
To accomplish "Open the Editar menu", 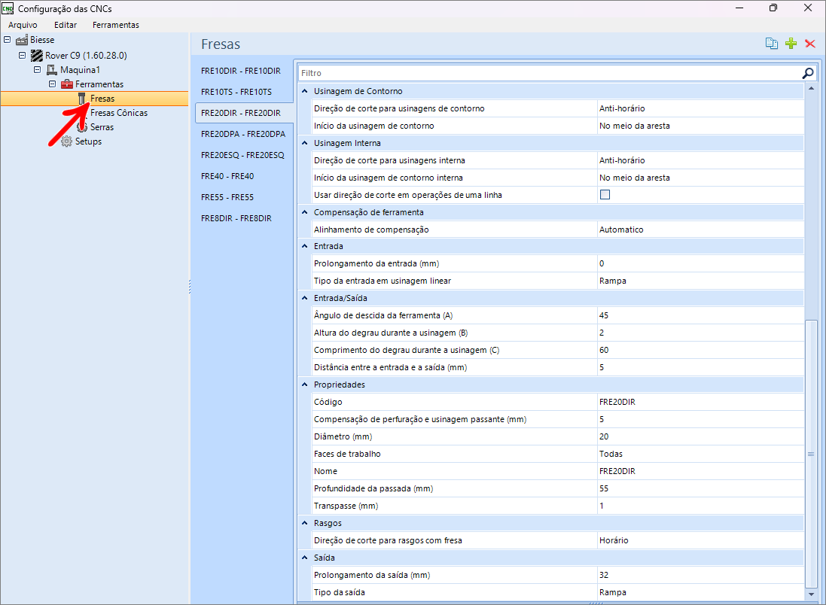I will pos(66,25).
